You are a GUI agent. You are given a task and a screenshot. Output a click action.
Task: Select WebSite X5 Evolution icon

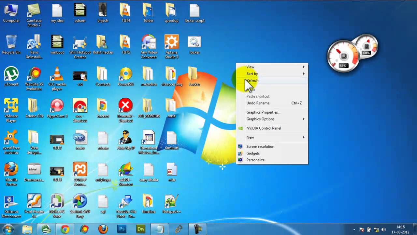[34, 79]
